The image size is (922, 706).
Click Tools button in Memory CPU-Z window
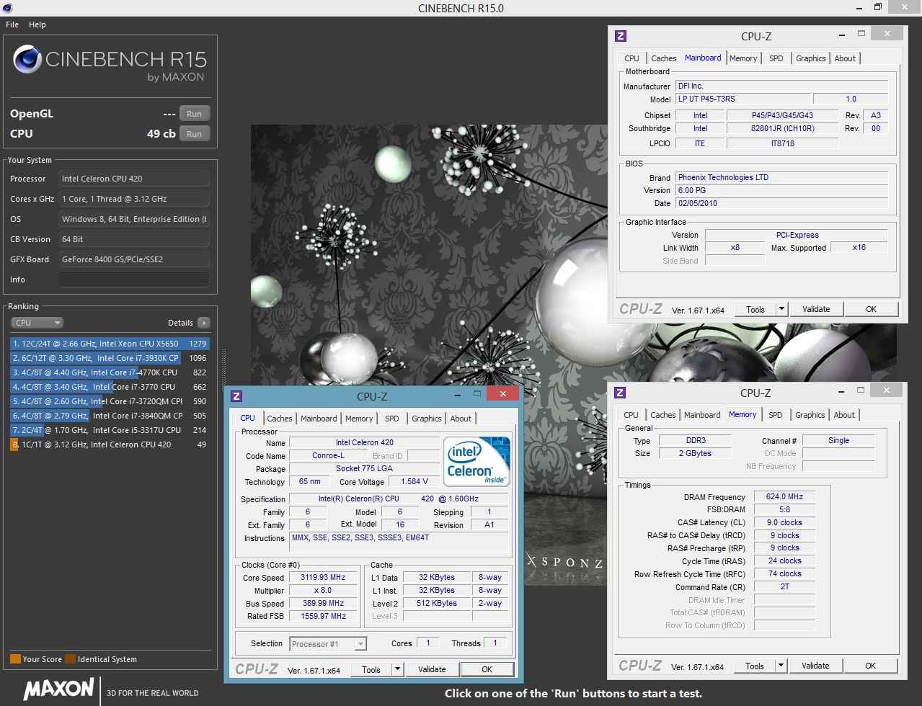pyautogui.click(x=755, y=666)
